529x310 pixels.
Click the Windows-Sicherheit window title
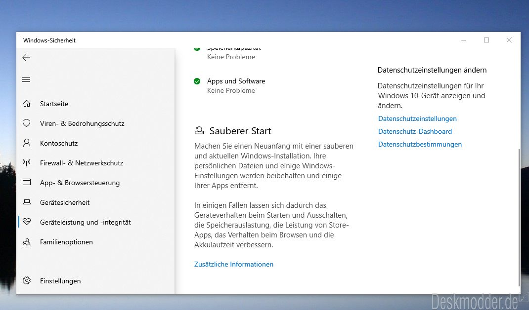(x=49, y=40)
